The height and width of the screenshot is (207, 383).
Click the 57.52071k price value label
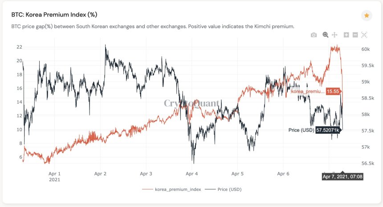(328, 130)
